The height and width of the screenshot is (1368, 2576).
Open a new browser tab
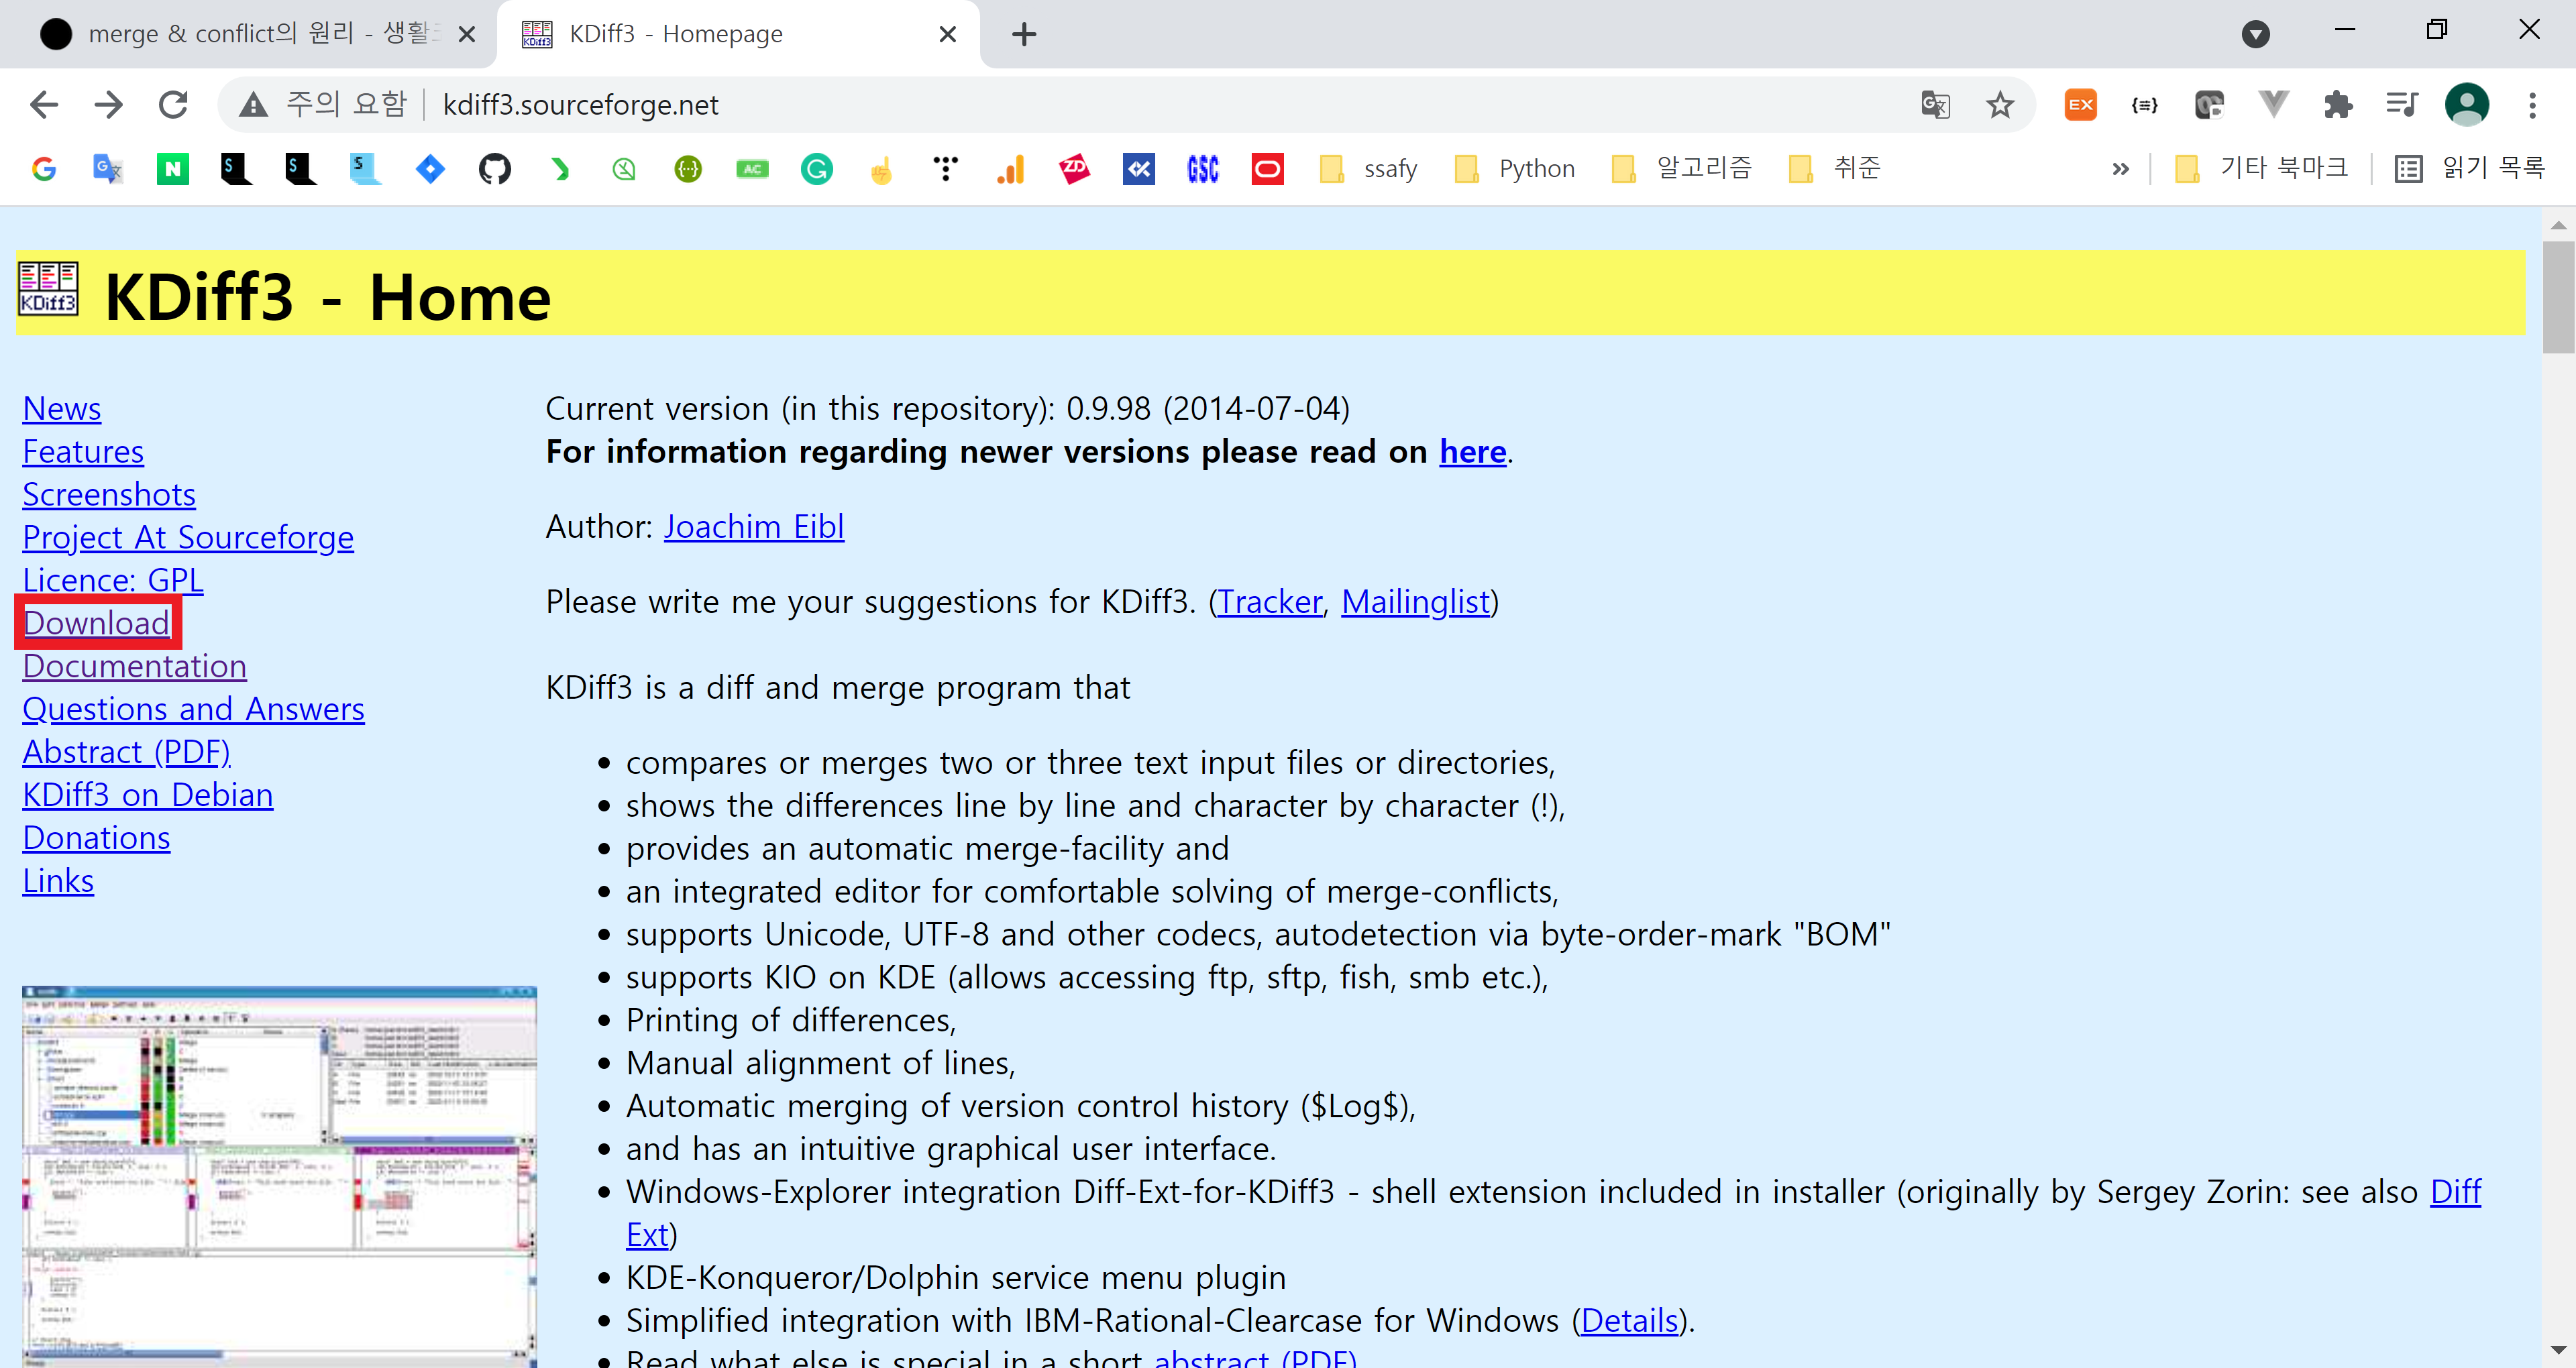(x=1024, y=34)
